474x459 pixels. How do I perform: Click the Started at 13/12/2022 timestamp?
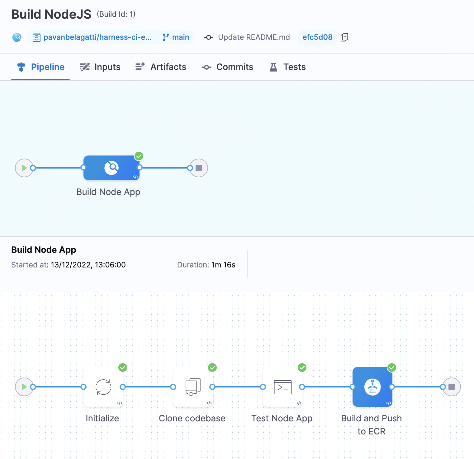88,265
